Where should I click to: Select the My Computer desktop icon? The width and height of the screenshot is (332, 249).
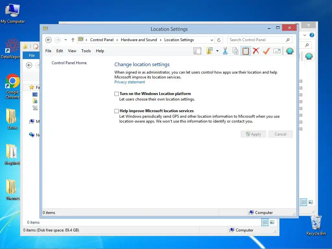(x=13, y=13)
